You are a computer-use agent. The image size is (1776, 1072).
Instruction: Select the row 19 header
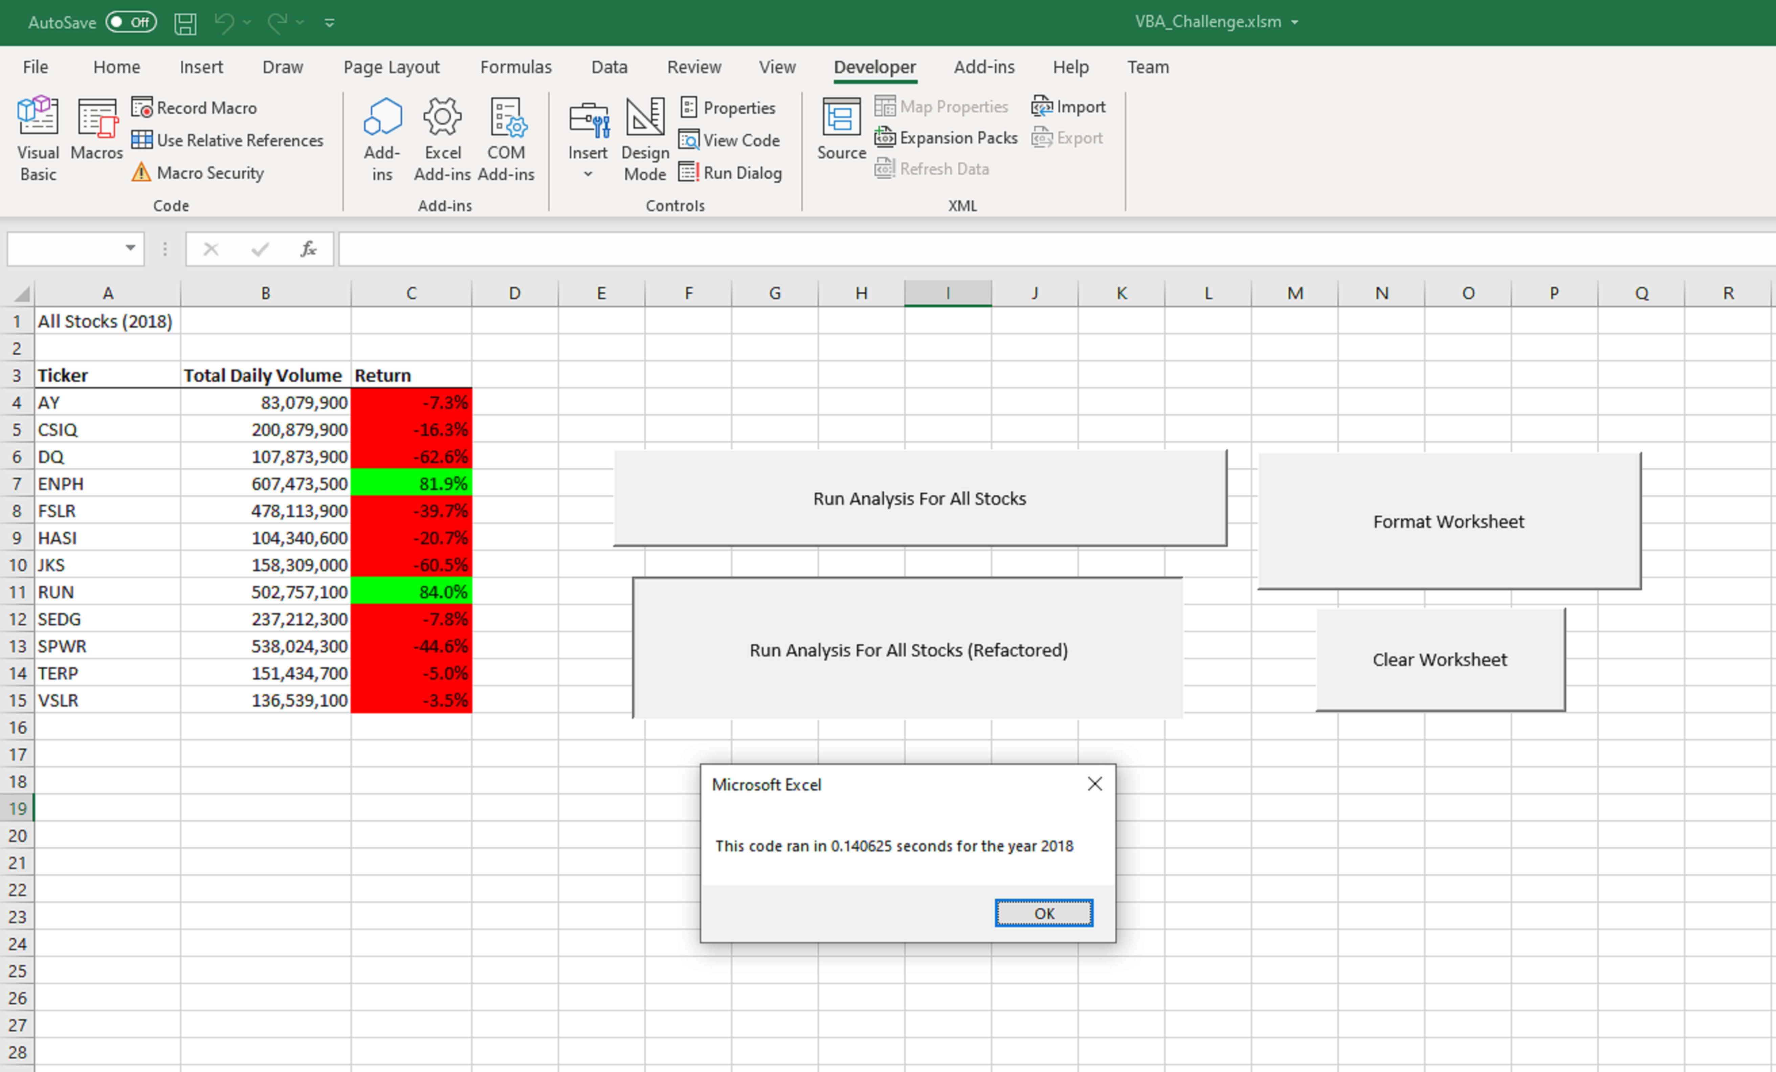click(17, 808)
